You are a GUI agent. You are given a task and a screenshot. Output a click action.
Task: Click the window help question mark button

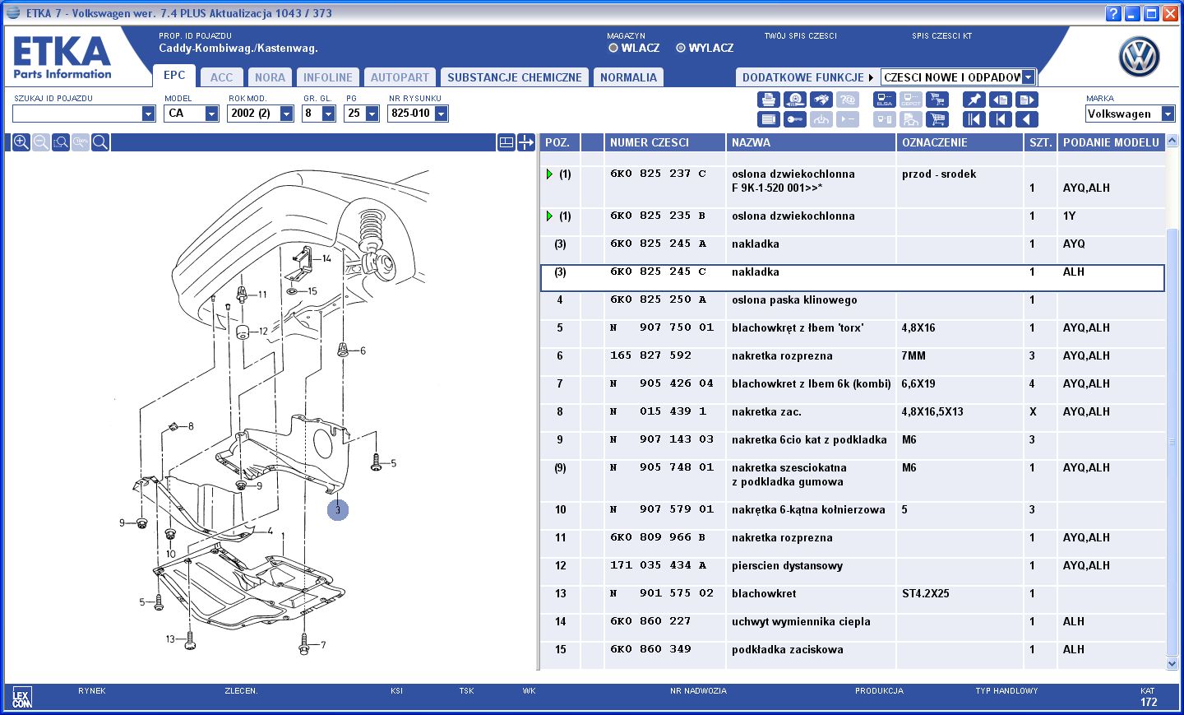pos(1113,13)
